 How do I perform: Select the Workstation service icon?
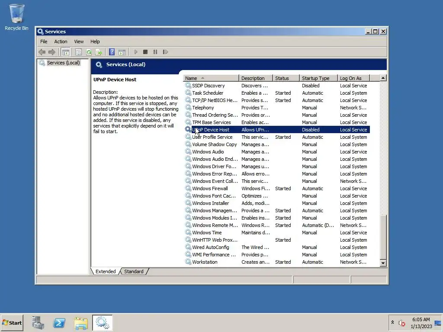[188, 262]
